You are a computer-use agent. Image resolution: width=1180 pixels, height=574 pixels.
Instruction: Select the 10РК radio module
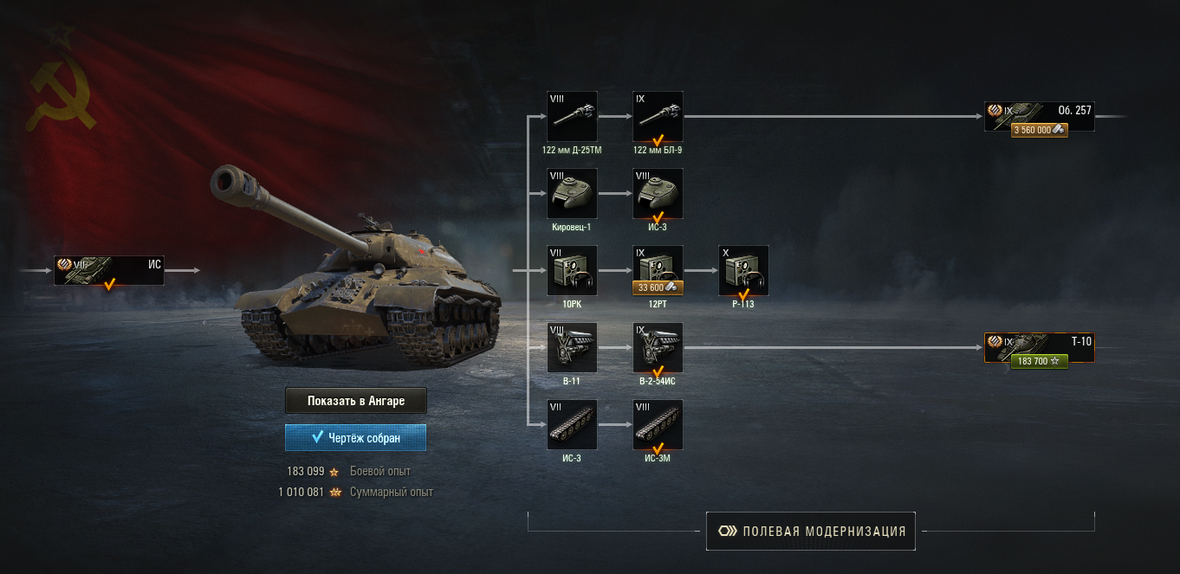pyautogui.click(x=572, y=270)
